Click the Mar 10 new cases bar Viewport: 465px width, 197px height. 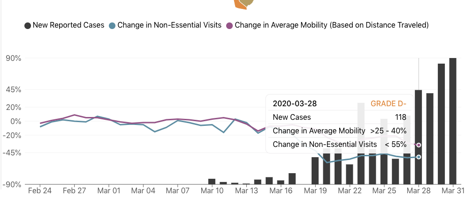coord(212,181)
